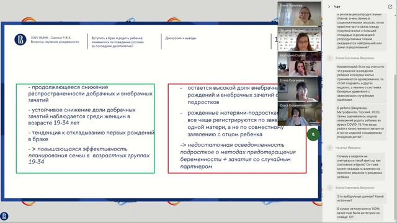Click the chat scrollbar thumb

(x=396, y=147)
